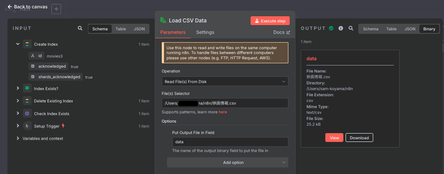
Task: Run the Execute step button
Action: tap(270, 21)
